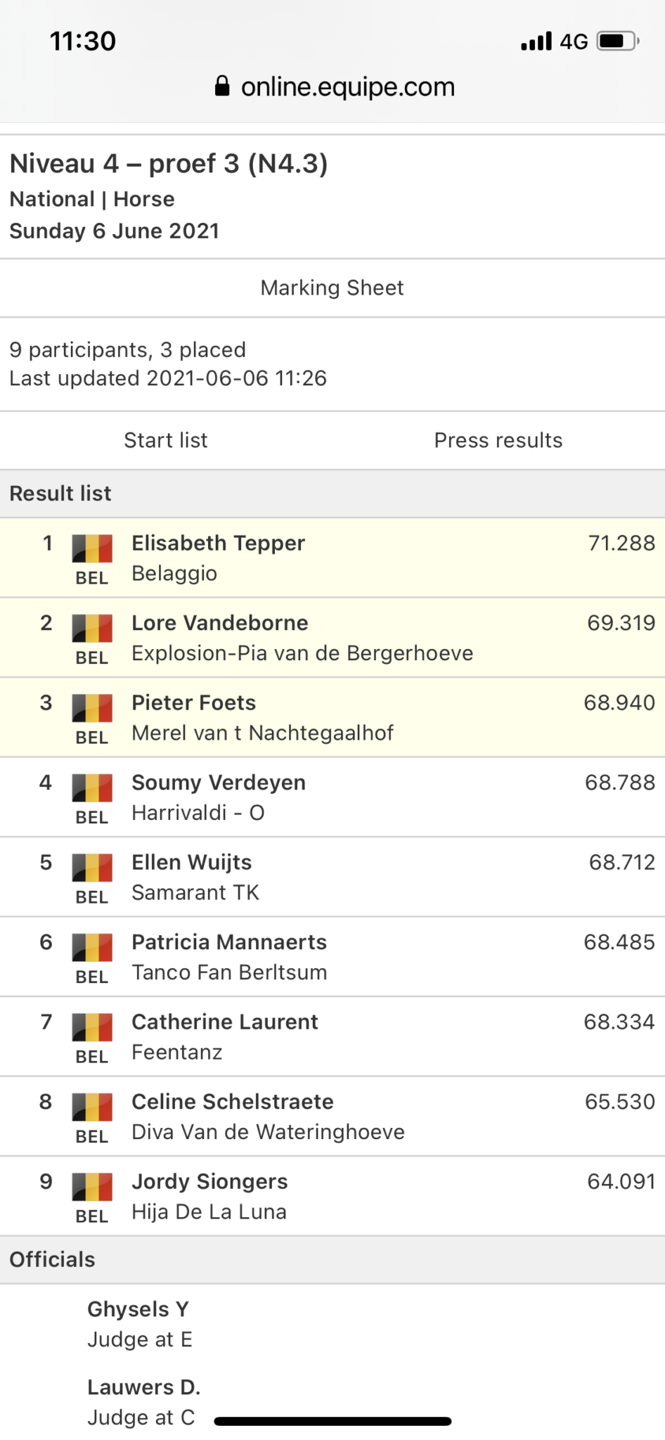Tap Belgian flag next to Lore Vandeborne
Image resolution: width=665 pixels, height=1440 pixels.
point(92,629)
